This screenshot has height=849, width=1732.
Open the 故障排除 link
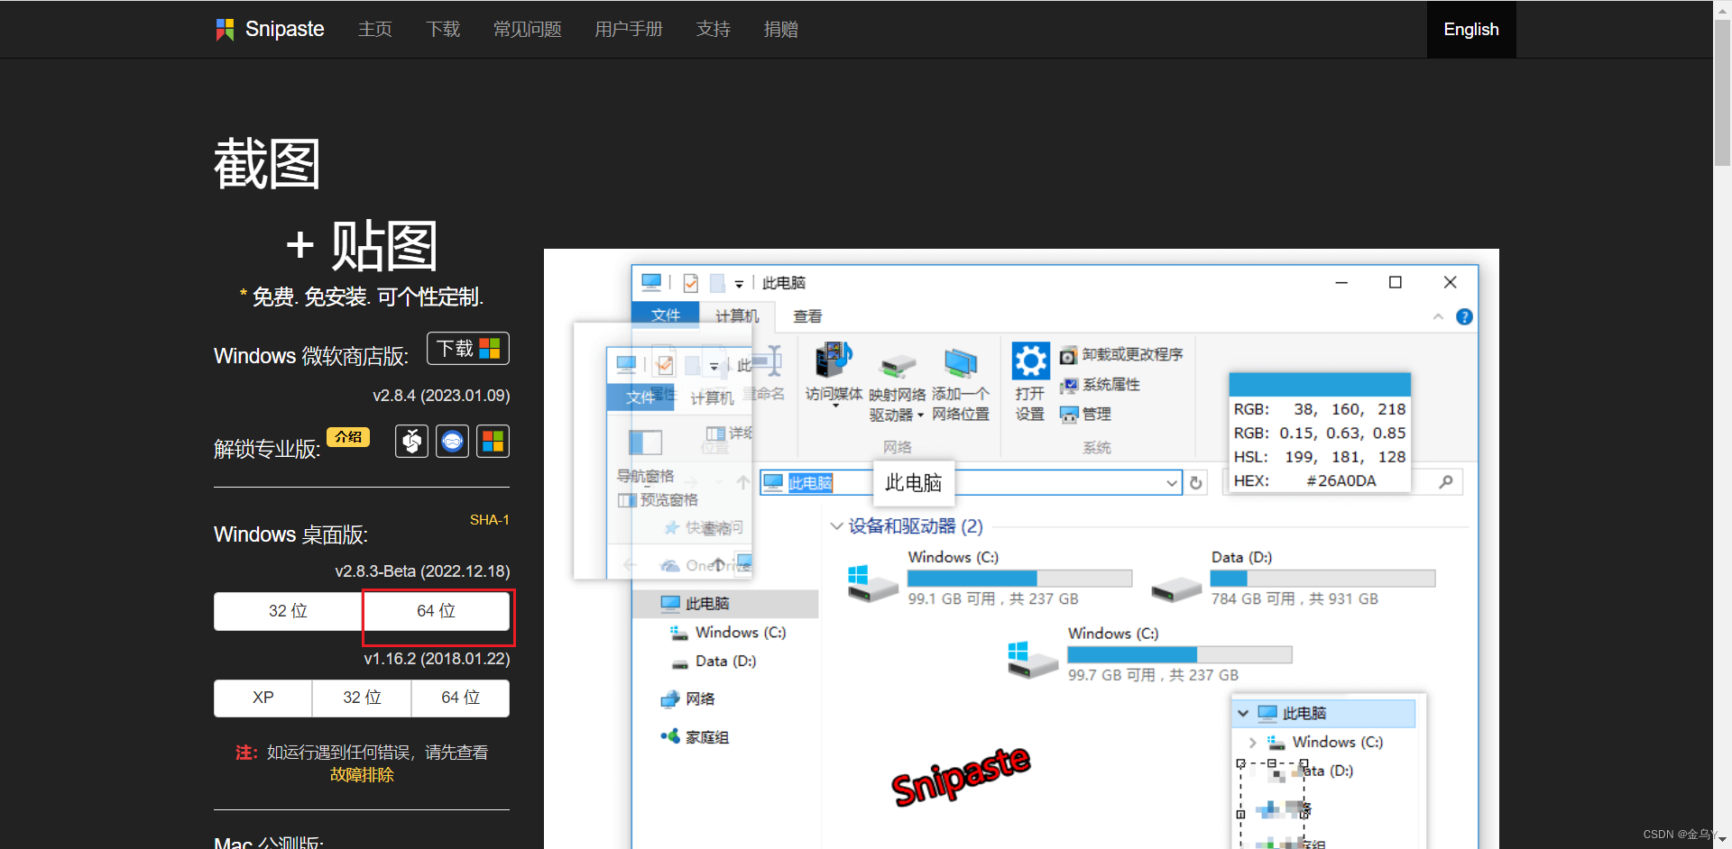coord(361,774)
